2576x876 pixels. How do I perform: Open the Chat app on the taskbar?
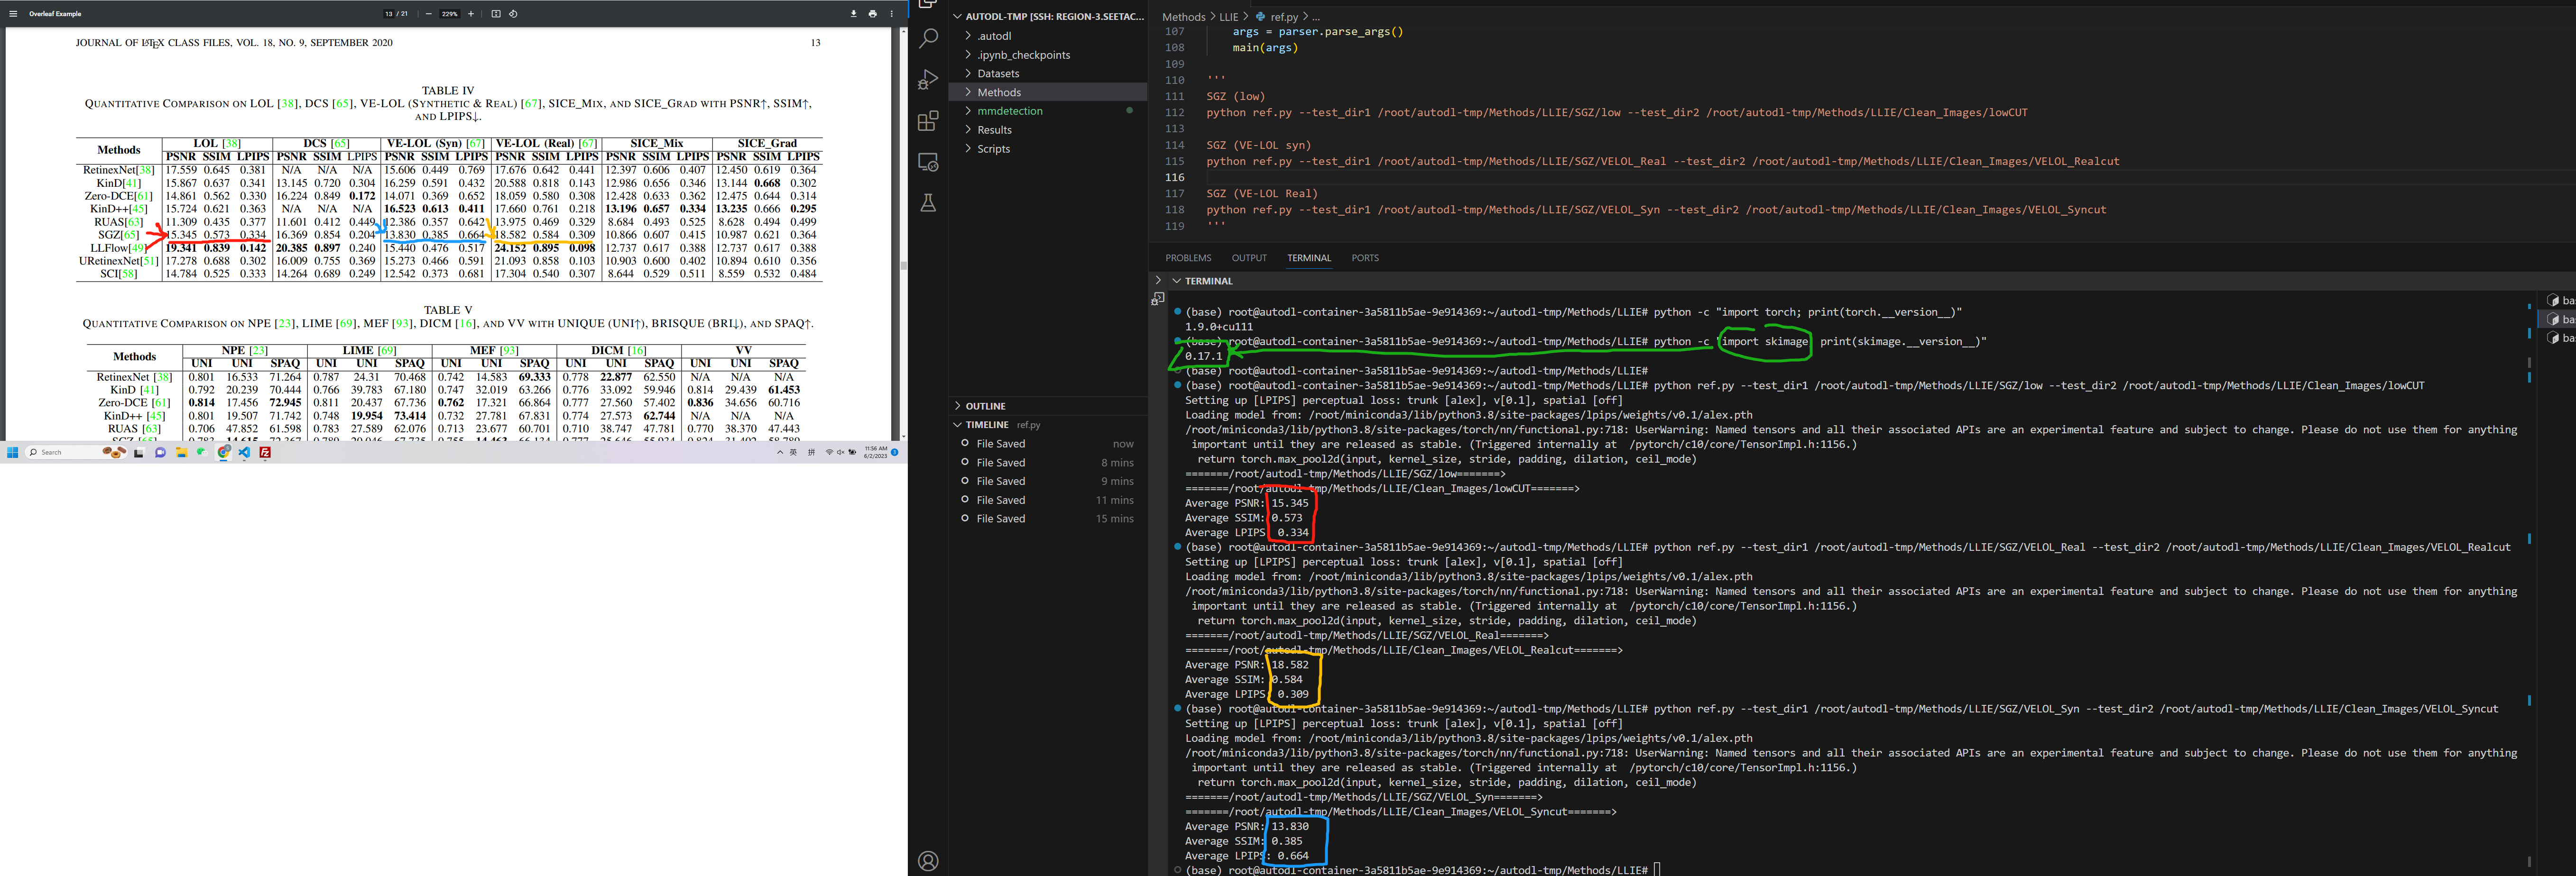tap(160, 453)
